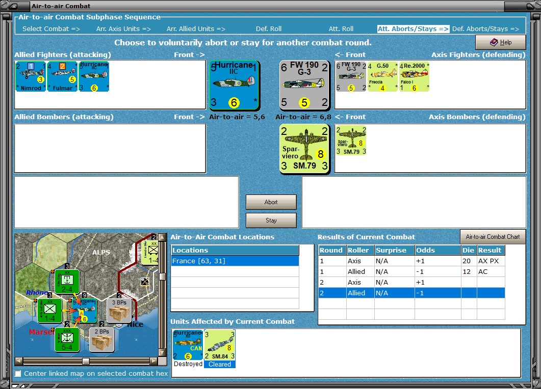
Task: Open the Air-to-air Combat Chart
Action: pos(493,237)
